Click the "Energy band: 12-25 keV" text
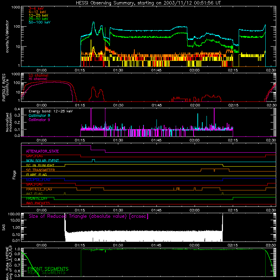Viewport: 280px width, 280px height. (51, 111)
